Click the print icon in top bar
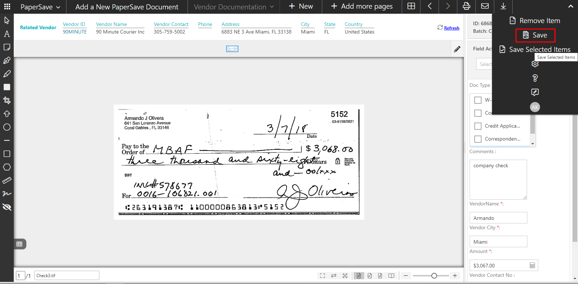The width and height of the screenshot is (578, 284). (x=466, y=6)
